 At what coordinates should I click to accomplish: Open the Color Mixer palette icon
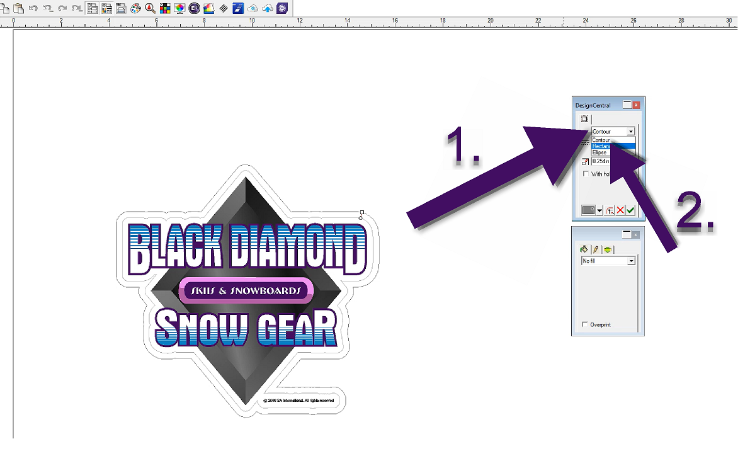135,8
